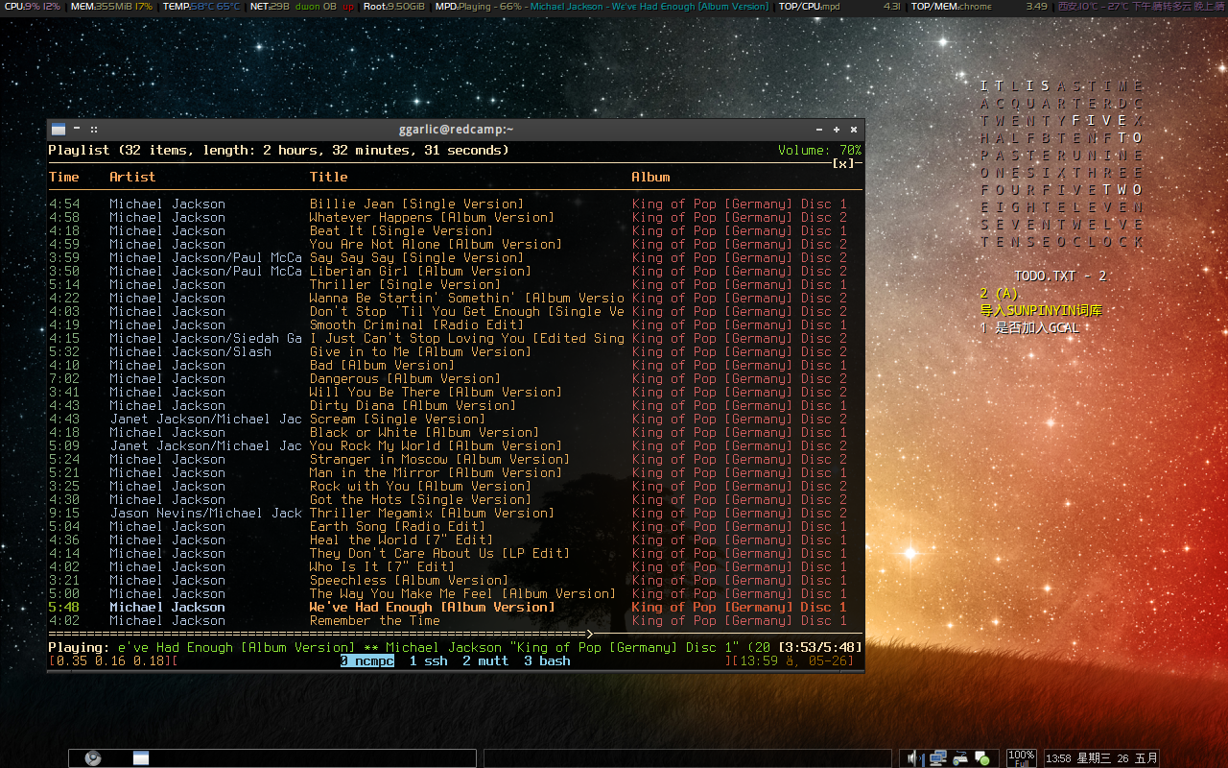Switch to tmux window 1 ssh
1228x768 pixels.
428,660
